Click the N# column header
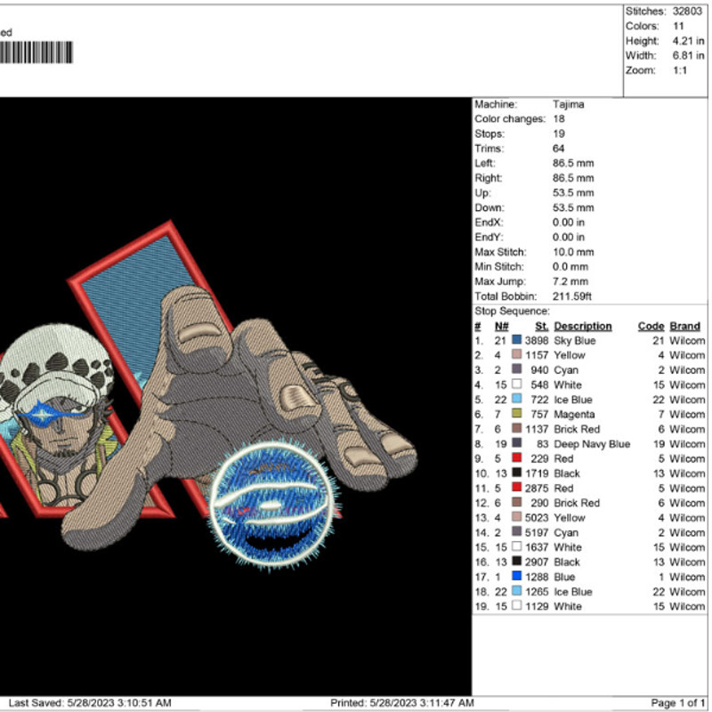 click(501, 327)
